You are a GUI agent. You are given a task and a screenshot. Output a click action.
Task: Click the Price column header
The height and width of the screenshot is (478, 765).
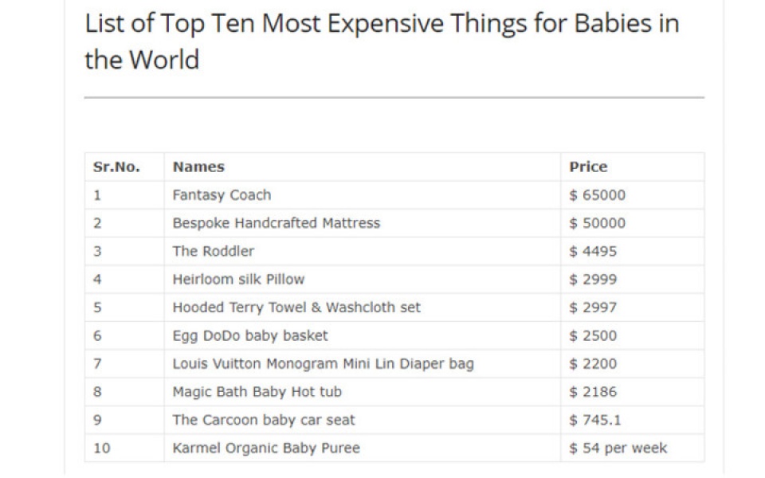click(588, 167)
